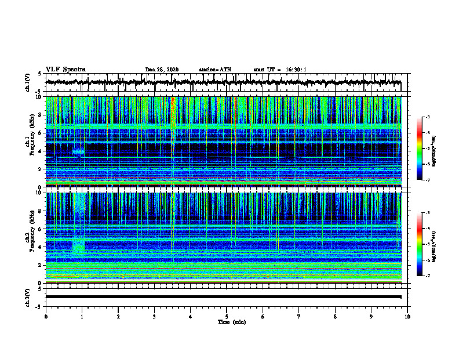The height and width of the screenshot is (355, 459).
Task: Click time axis tick label '6'
Action: 263,317
